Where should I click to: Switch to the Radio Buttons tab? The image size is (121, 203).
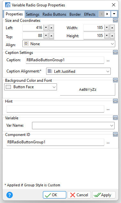pyautogui.click(x=54, y=14)
